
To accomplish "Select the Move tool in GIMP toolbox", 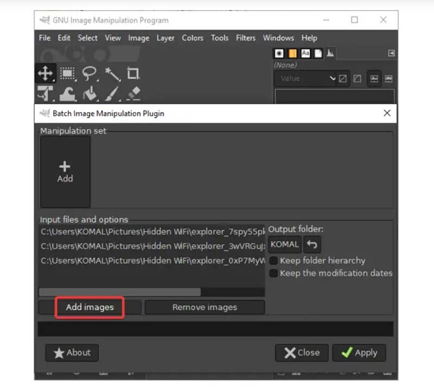I will pos(45,73).
